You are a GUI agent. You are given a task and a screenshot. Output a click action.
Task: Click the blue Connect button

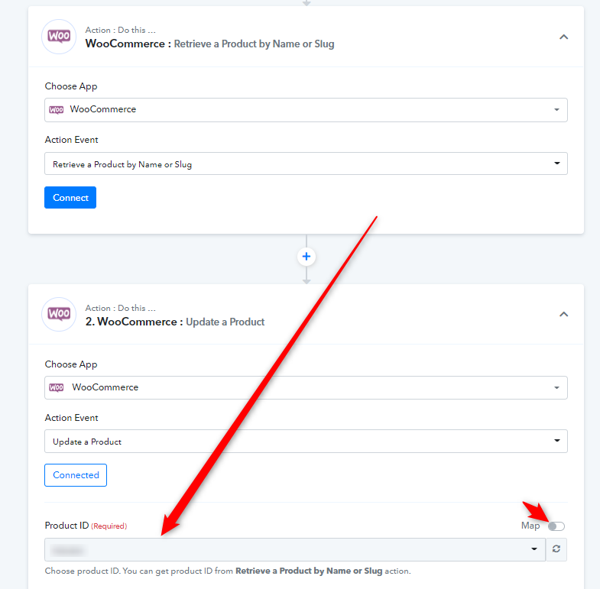(70, 197)
